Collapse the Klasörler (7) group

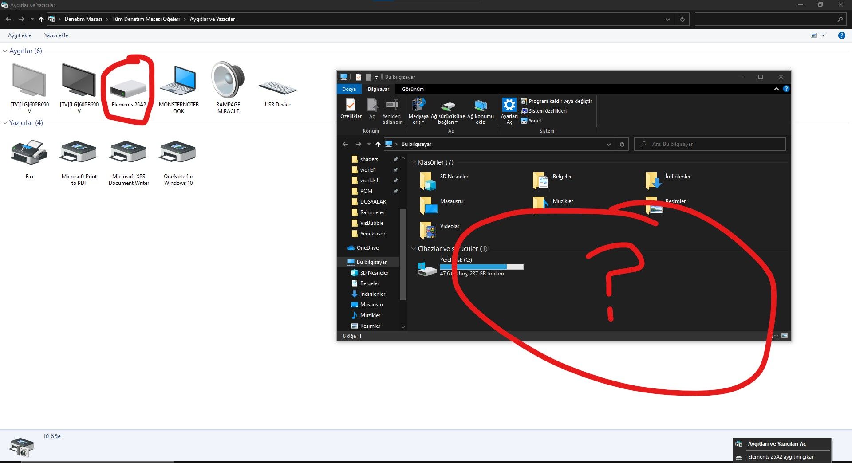click(414, 162)
